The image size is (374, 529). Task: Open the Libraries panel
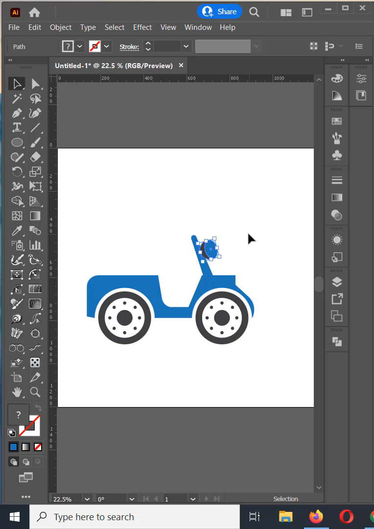pos(361,95)
